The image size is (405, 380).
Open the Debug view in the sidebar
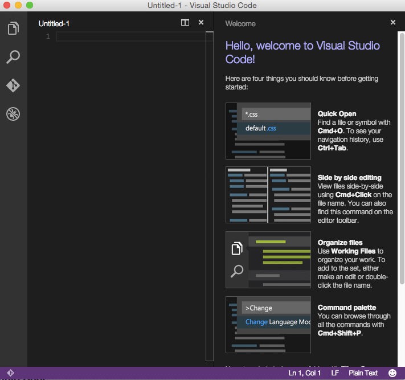[x=13, y=114]
